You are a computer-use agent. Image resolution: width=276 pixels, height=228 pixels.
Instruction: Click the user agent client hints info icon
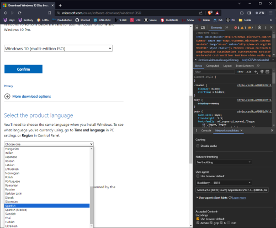pos(230,198)
